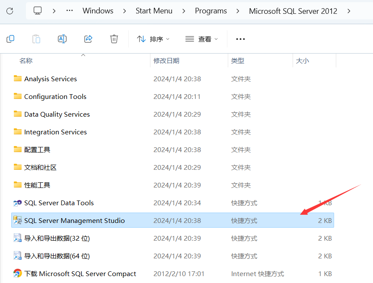Viewport: 373px width, 283px height.
Task: Click the 2024/1/4 20:11 date cell
Action: [x=177, y=96]
